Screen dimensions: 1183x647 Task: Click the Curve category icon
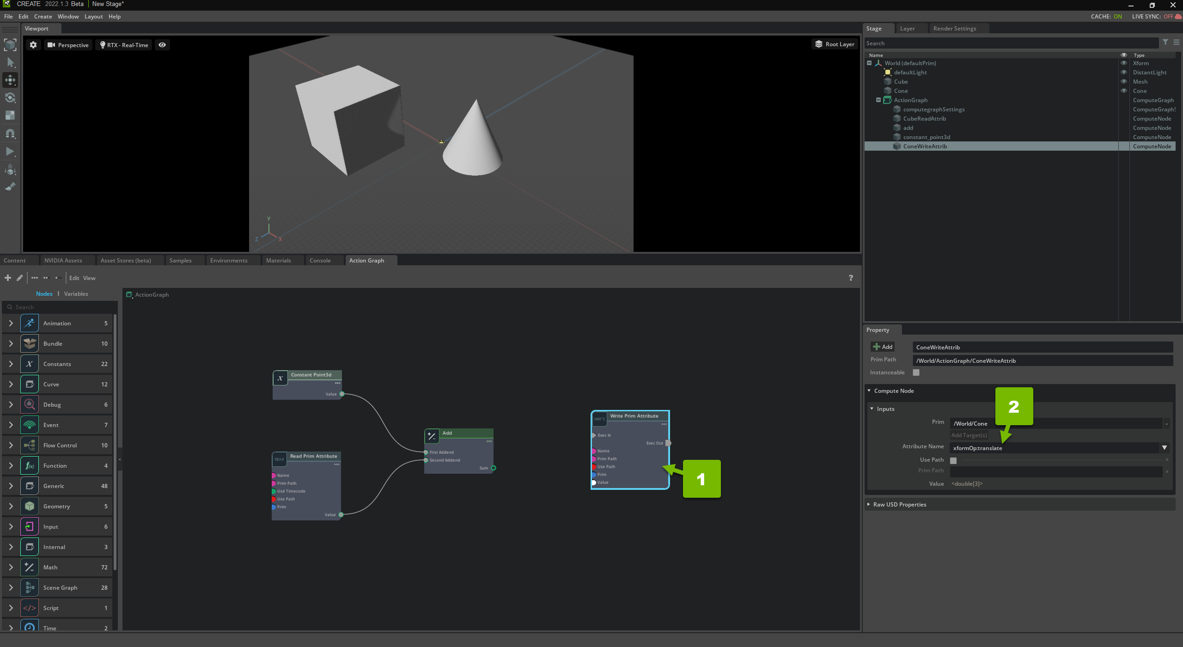point(30,385)
